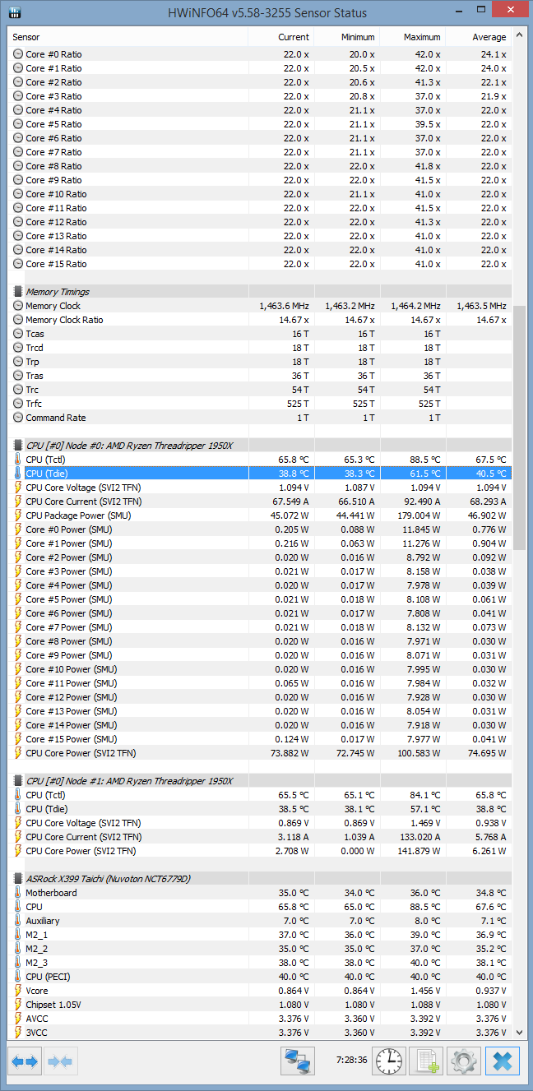Click lightning icon next to Vcore

[18, 991]
